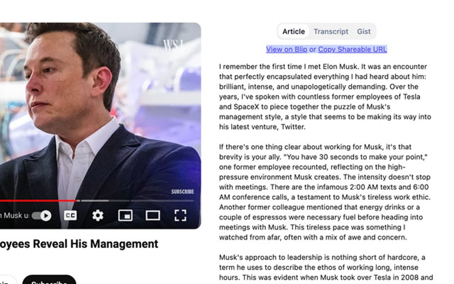Click the video title heading text
Screen dimensions: 454x284
(x=79, y=244)
